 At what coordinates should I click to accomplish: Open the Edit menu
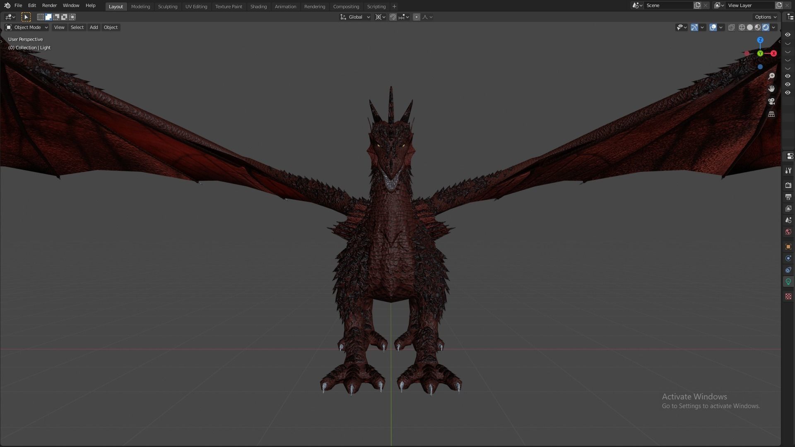32,5
